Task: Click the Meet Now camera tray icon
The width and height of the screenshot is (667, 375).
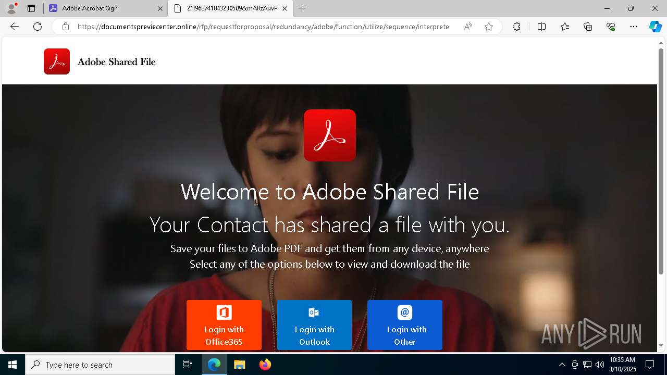Action: (x=575, y=365)
